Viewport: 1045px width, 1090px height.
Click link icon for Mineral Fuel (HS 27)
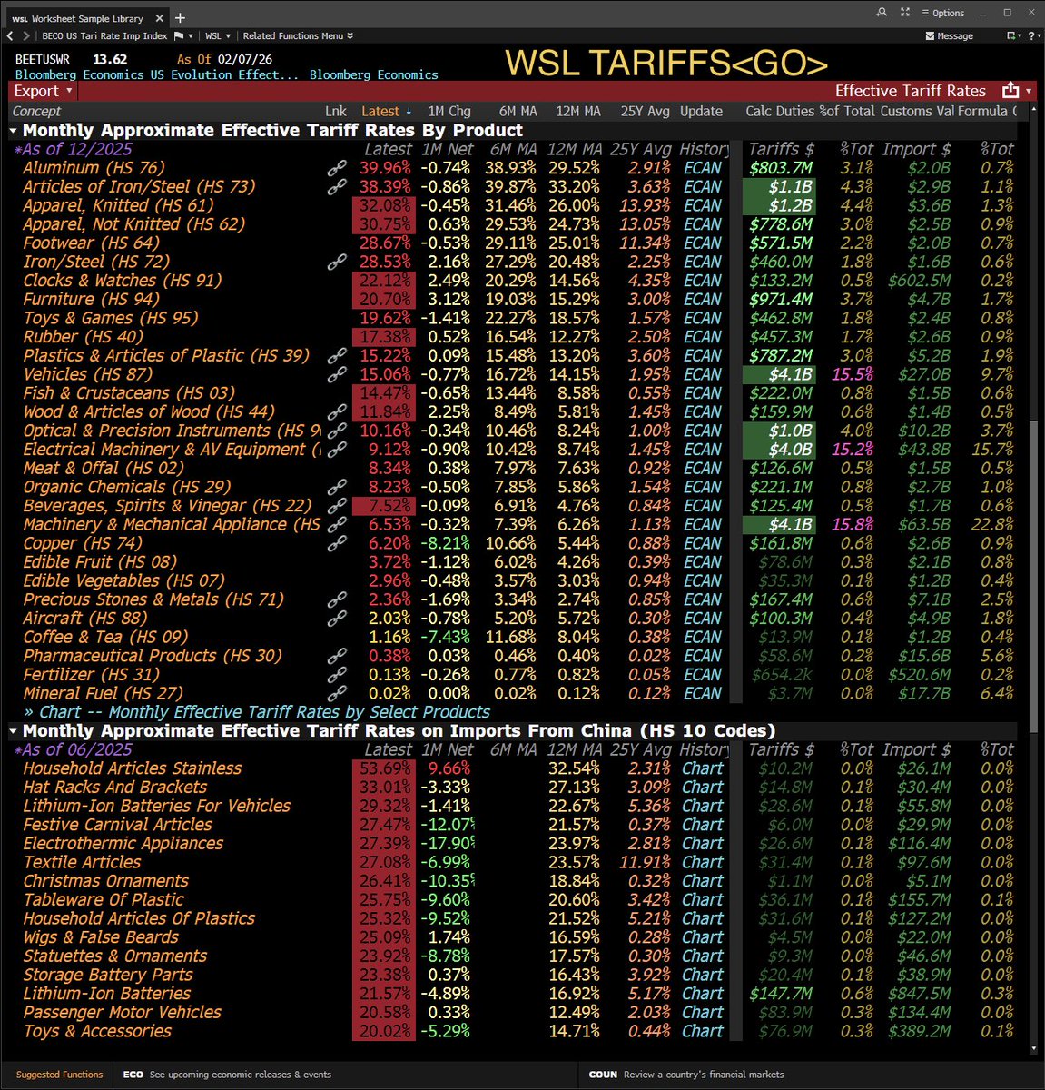coord(337,694)
